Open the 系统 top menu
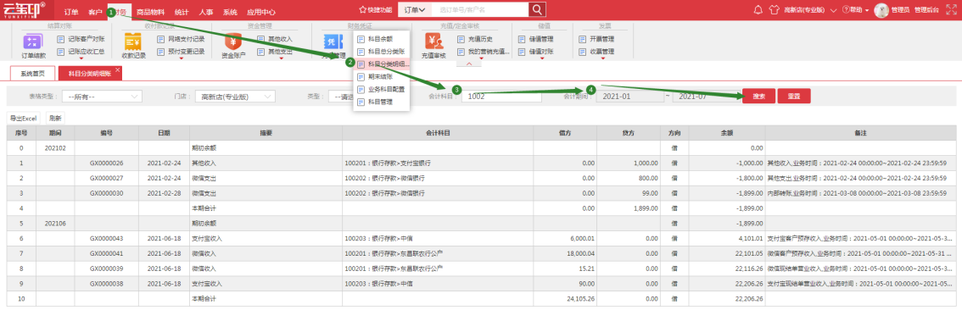The height and width of the screenshot is (310, 962). (230, 12)
